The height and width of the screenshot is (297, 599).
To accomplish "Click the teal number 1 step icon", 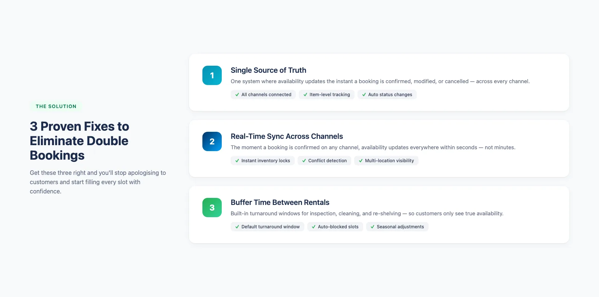I will [x=212, y=75].
